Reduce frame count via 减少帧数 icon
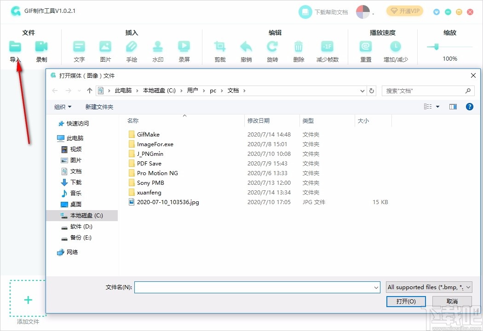The width and height of the screenshot is (483, 331). tap(328, 46)
